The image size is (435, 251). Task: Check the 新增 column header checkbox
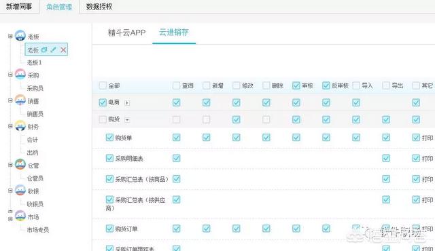point(207,85)
